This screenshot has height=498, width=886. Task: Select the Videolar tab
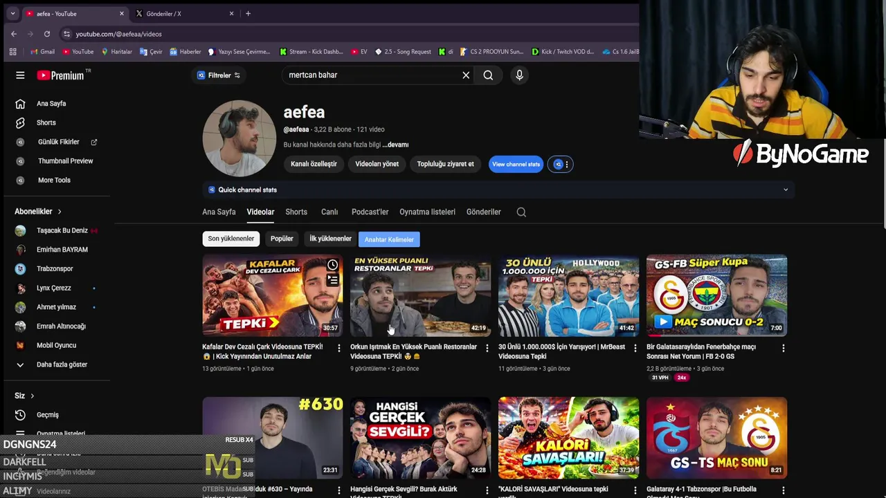[x=260, y=212]
